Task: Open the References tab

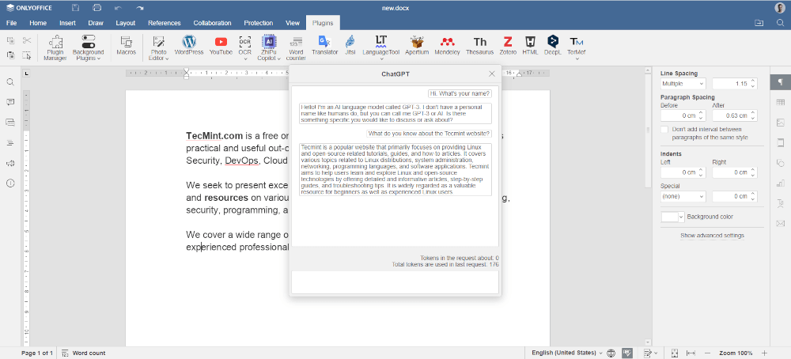Action: [164, 23]
